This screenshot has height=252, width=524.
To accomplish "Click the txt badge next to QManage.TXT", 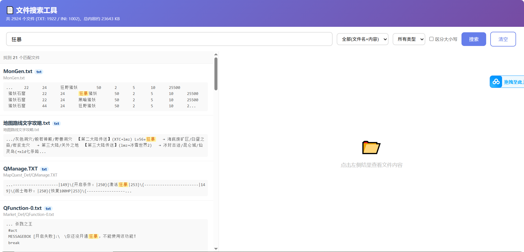I will (44, 169).
